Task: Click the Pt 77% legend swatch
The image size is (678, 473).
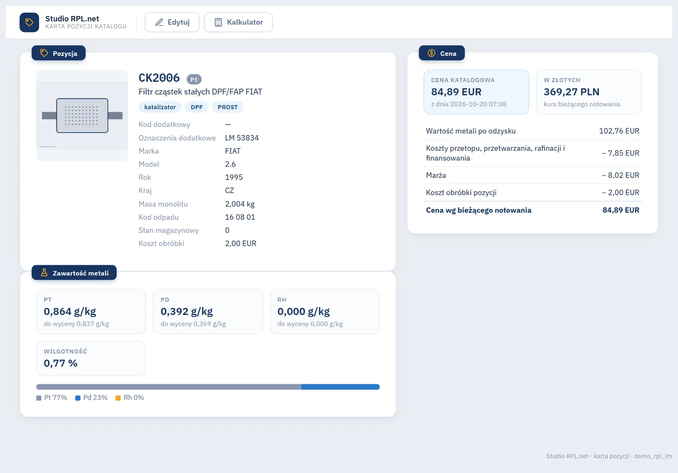Action: tap(39, 398)
